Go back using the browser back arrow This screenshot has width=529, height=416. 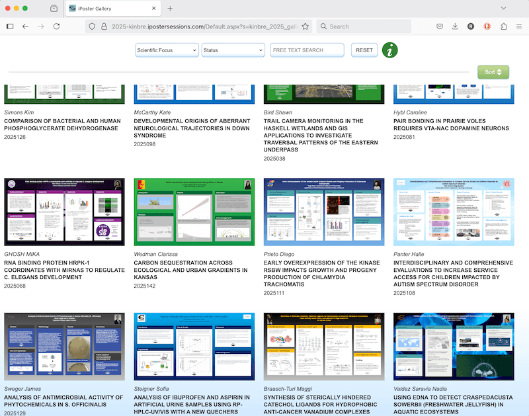[25, 26]
